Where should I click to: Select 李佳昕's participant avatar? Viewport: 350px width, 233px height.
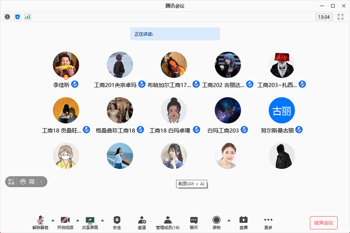66,65
